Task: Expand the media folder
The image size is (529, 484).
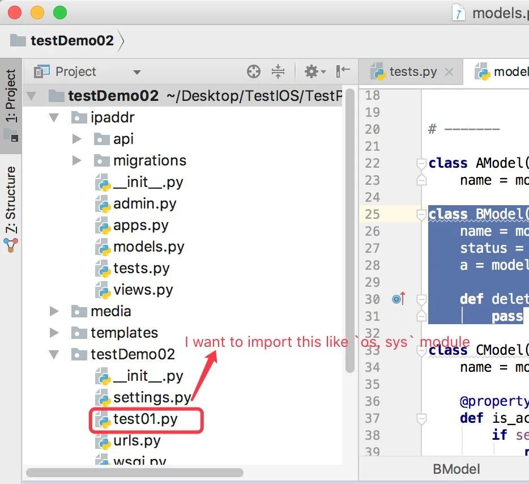Action: tap(54, 311)
